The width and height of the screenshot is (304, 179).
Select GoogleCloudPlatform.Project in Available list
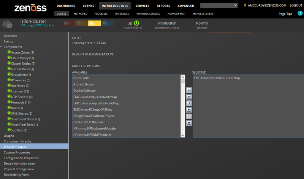point(127,116)
